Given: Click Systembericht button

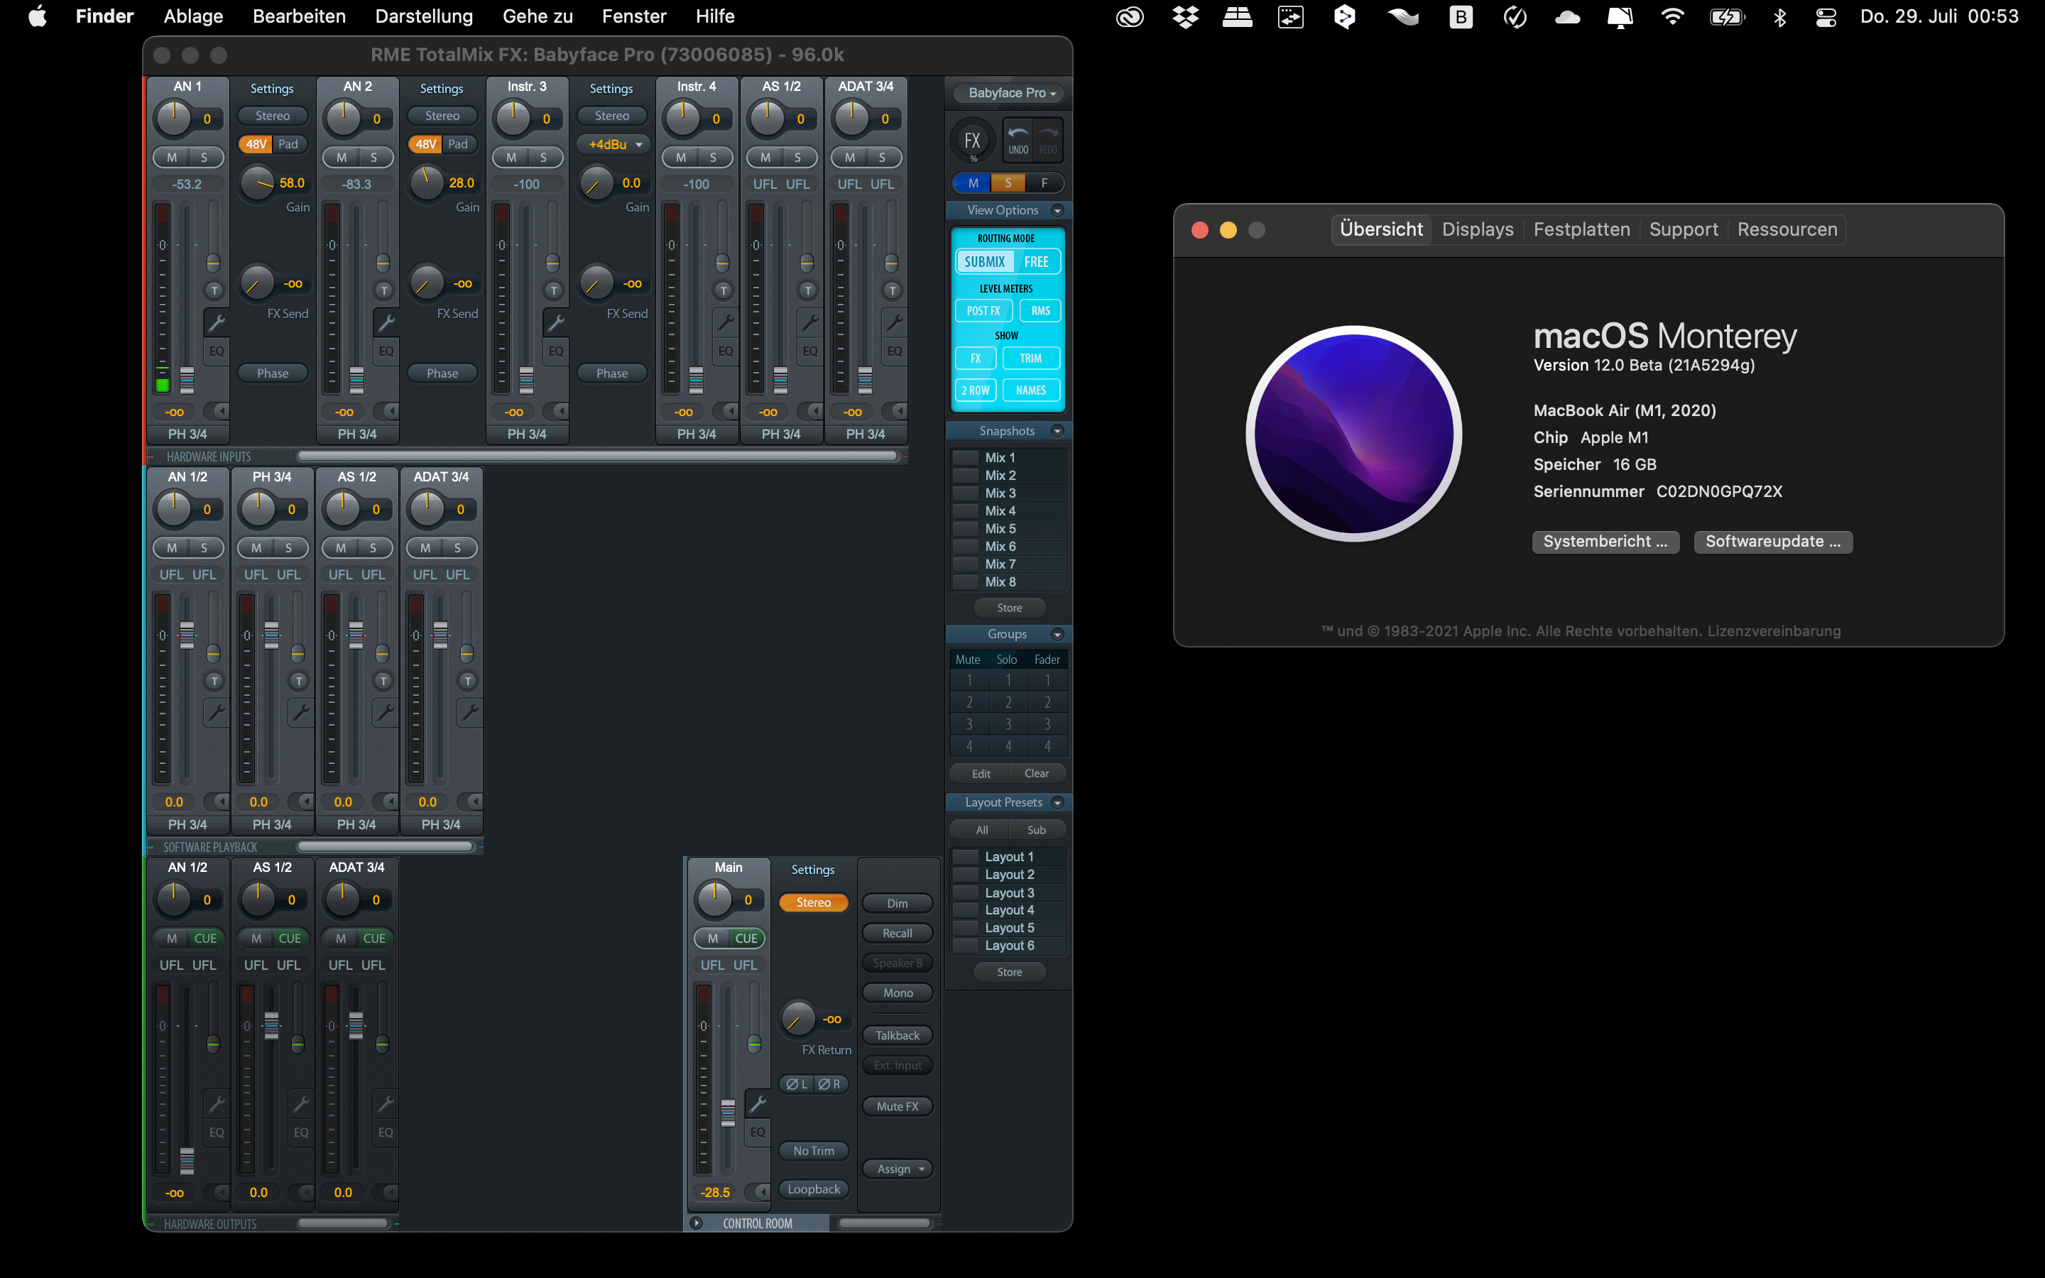Looking at the screenshot, I should click(1605, 542).
